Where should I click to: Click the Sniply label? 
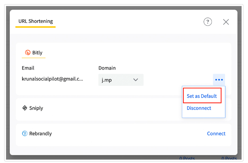click(x=36, y=108)
